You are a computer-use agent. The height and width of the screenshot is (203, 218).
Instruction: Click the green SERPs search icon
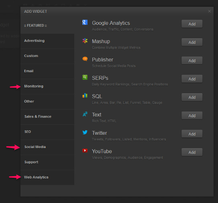pyautogui.click(x=85, y=77)
